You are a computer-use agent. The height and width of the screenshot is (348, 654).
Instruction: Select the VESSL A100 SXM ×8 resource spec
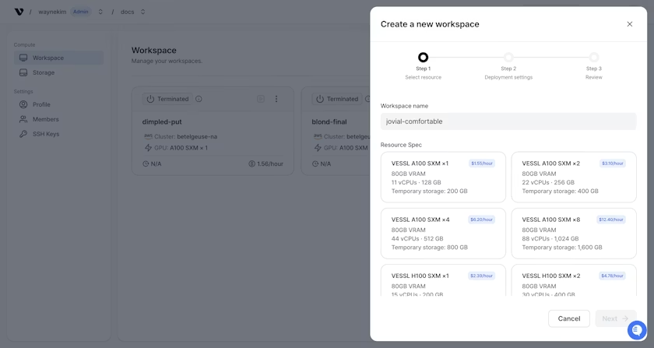point(574,234)
